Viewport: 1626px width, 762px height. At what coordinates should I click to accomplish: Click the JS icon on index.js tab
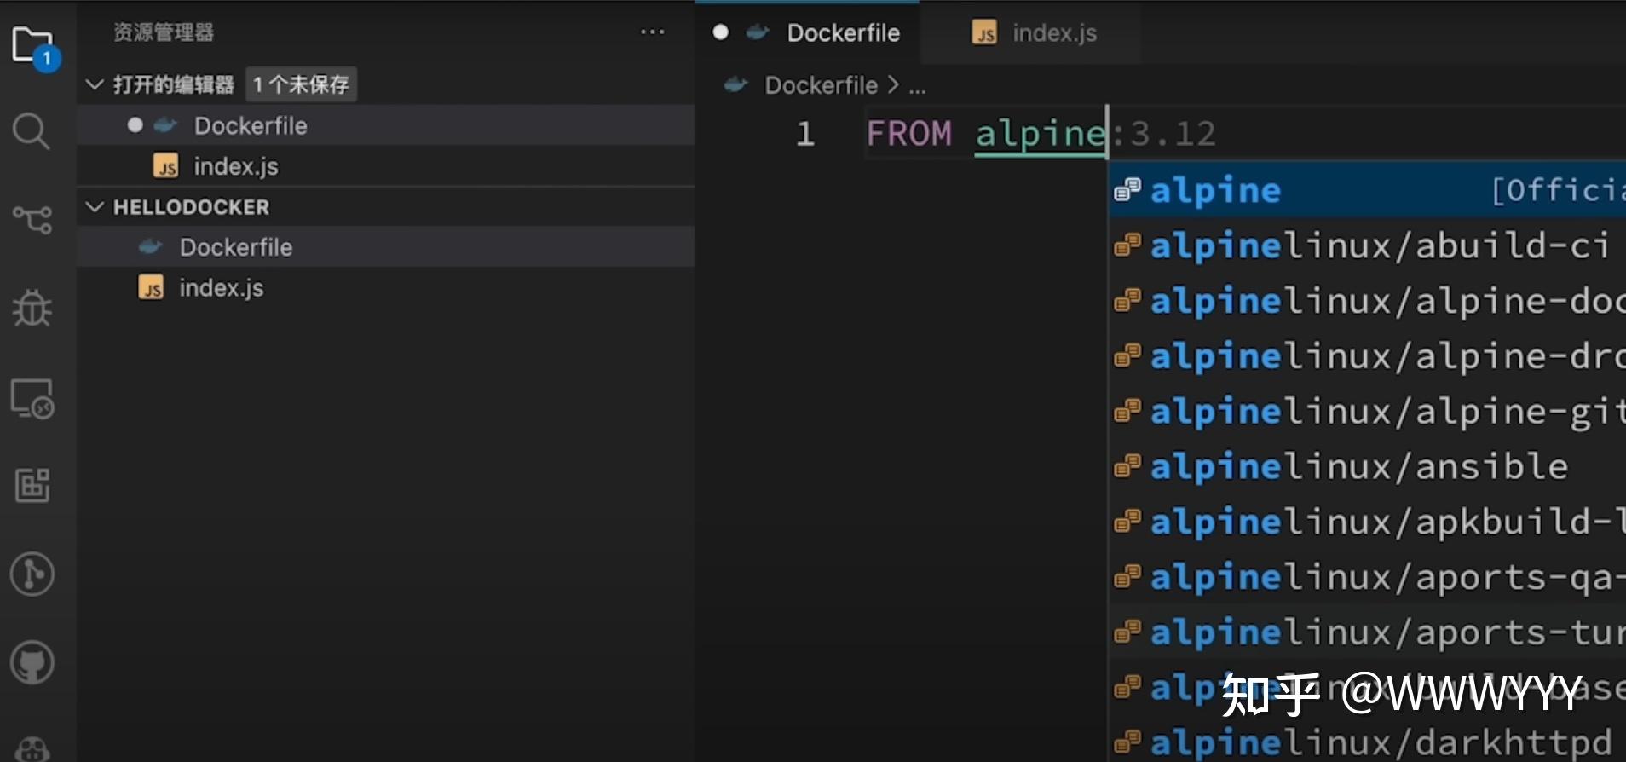click(984, 32)
